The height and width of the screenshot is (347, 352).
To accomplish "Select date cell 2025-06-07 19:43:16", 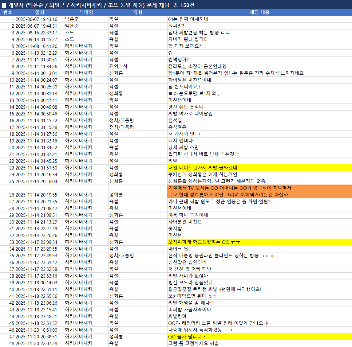I will pyautogui.click(x=40, y=19).
